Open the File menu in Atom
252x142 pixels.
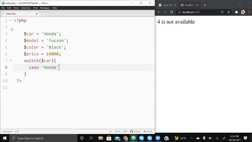tap(3, 8)
